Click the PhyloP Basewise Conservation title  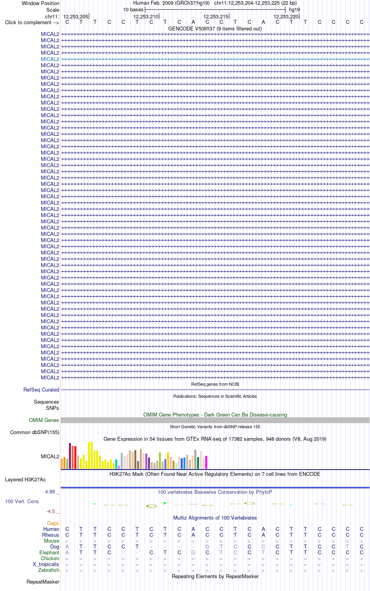tap(215, 492)
